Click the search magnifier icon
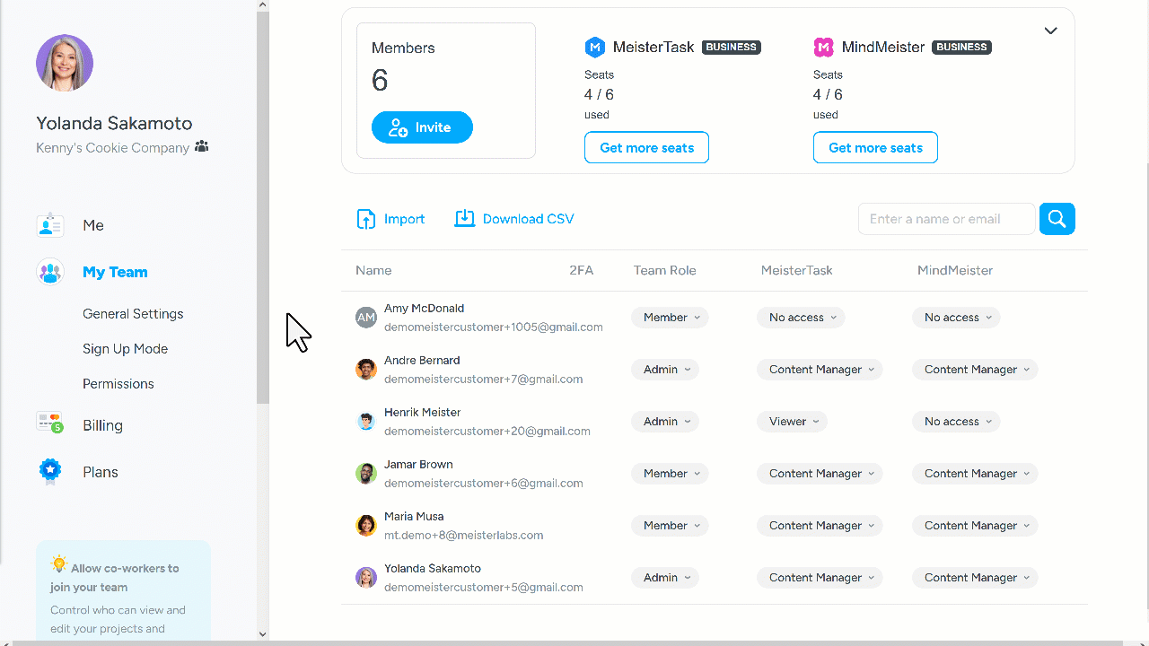Image resolution: width=1149 pixels, height=646 pixels. [1057, 218]
